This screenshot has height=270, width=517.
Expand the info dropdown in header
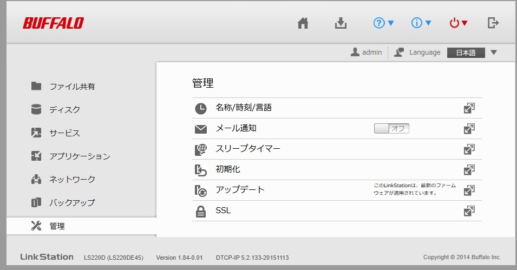(x=421, y=23)
